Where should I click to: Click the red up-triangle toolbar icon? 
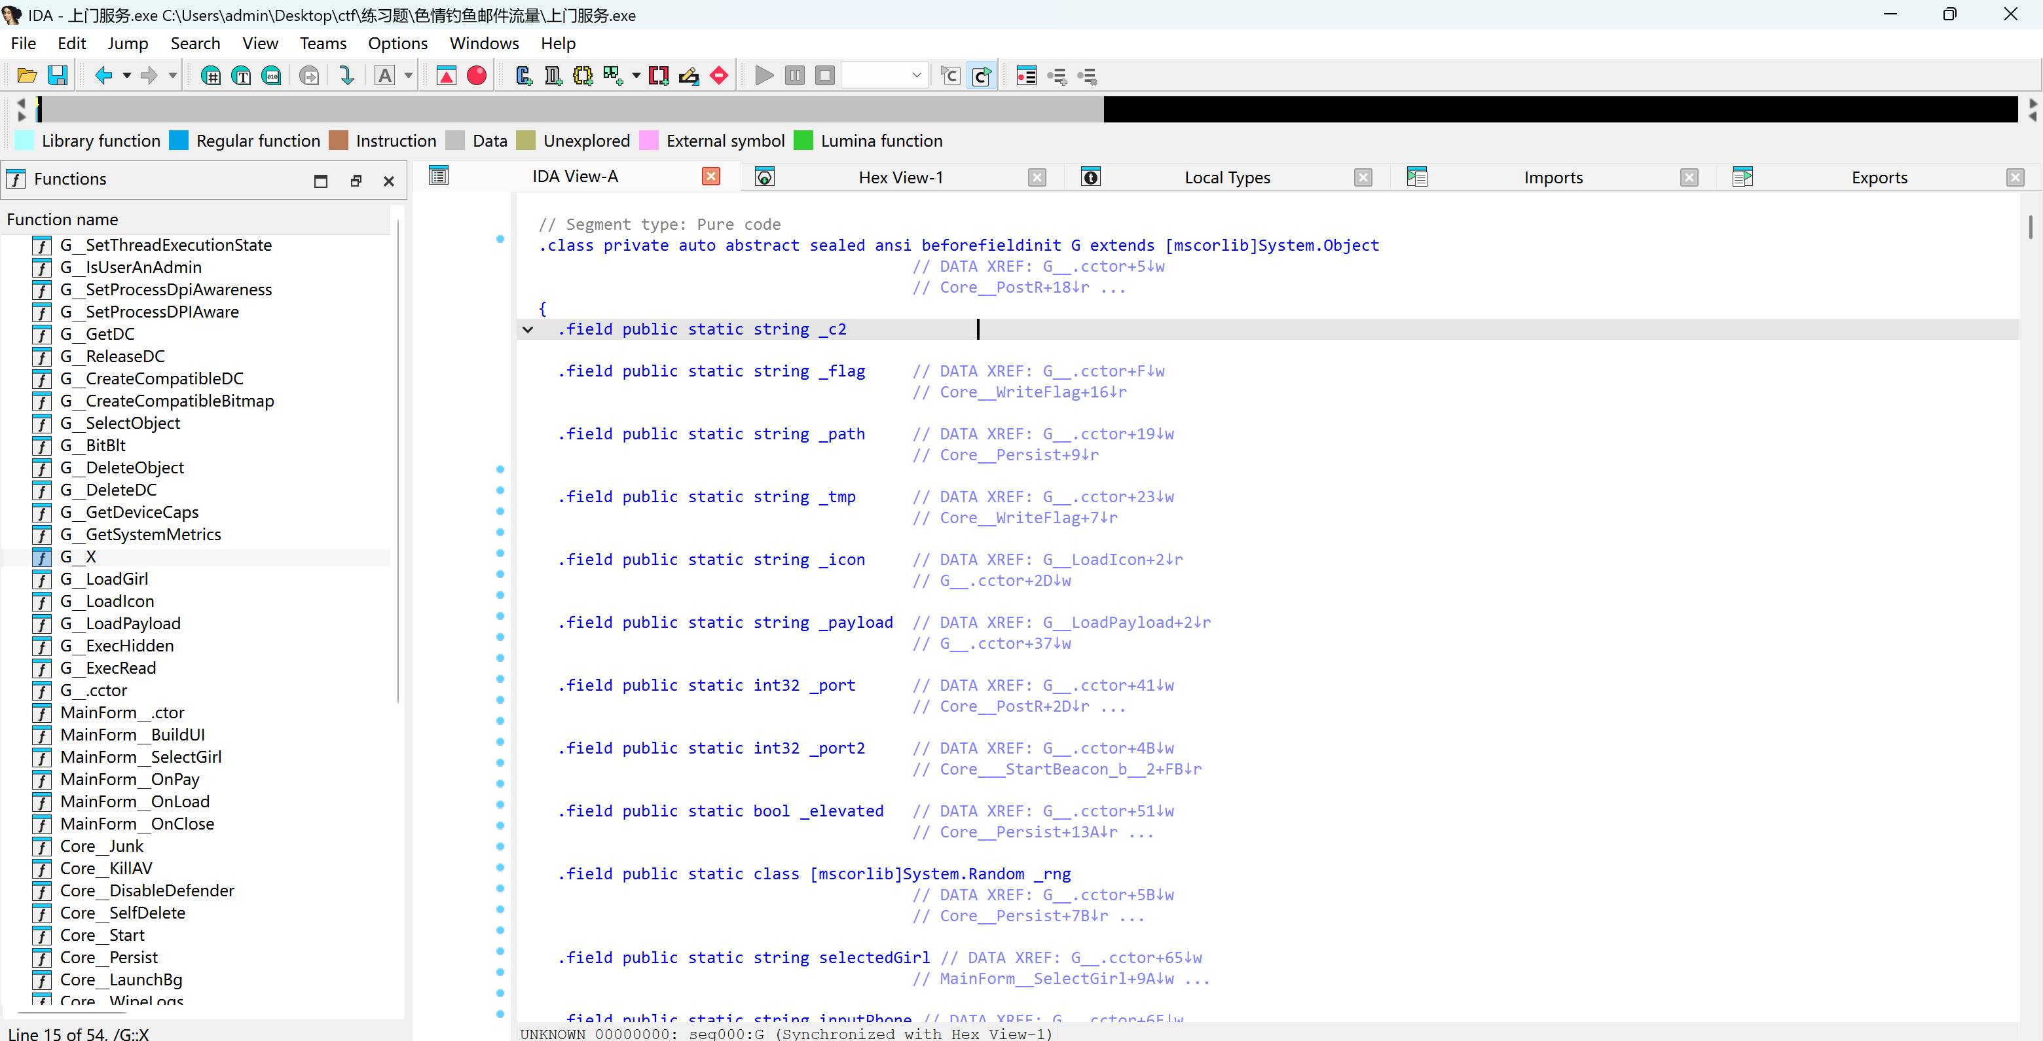click(x=447, y=76)
